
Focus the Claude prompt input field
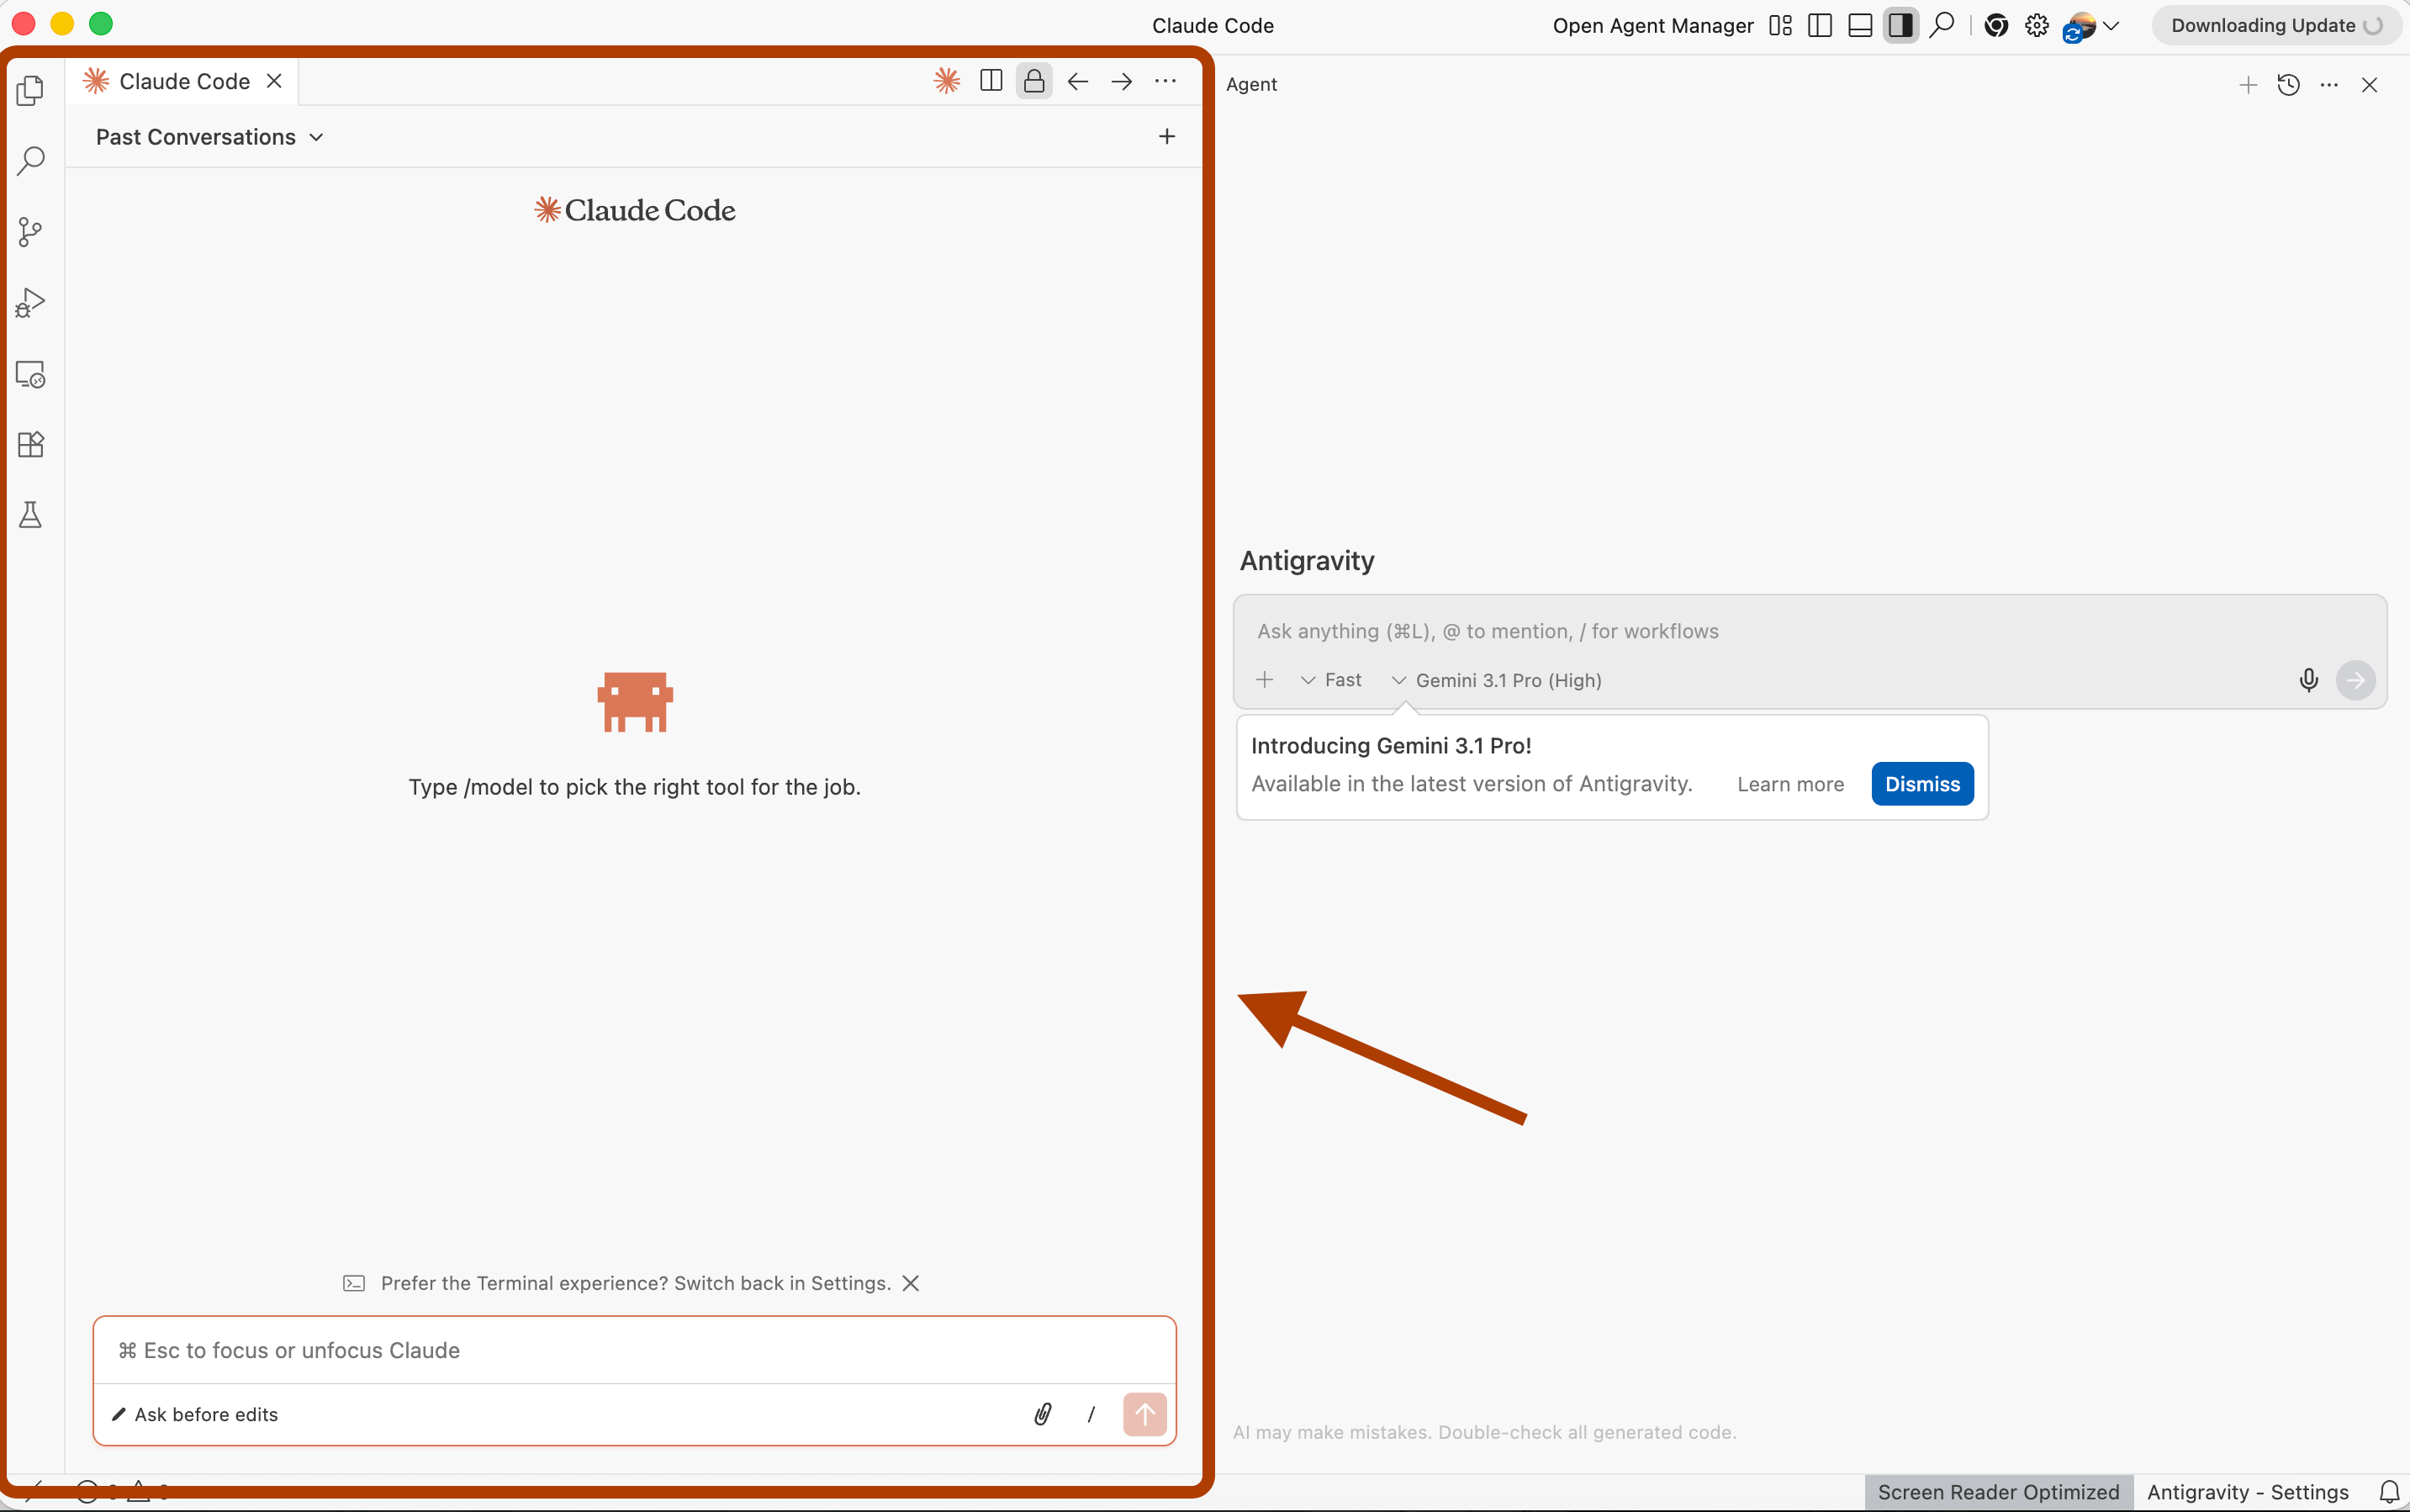pyautogui.click(x=634, y=1350)
